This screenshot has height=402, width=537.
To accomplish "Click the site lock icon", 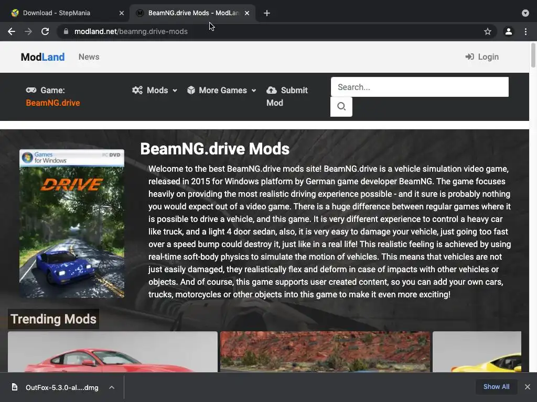I will coord(66,31).
